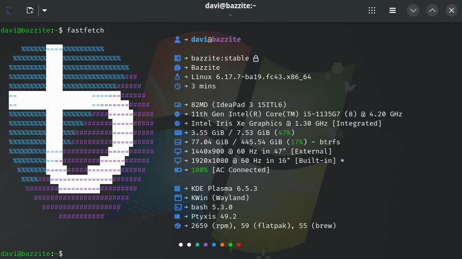Viewport: 462px width, 259px height.
Task: Open the tab overview grid
Action: [x=372, y=10]
